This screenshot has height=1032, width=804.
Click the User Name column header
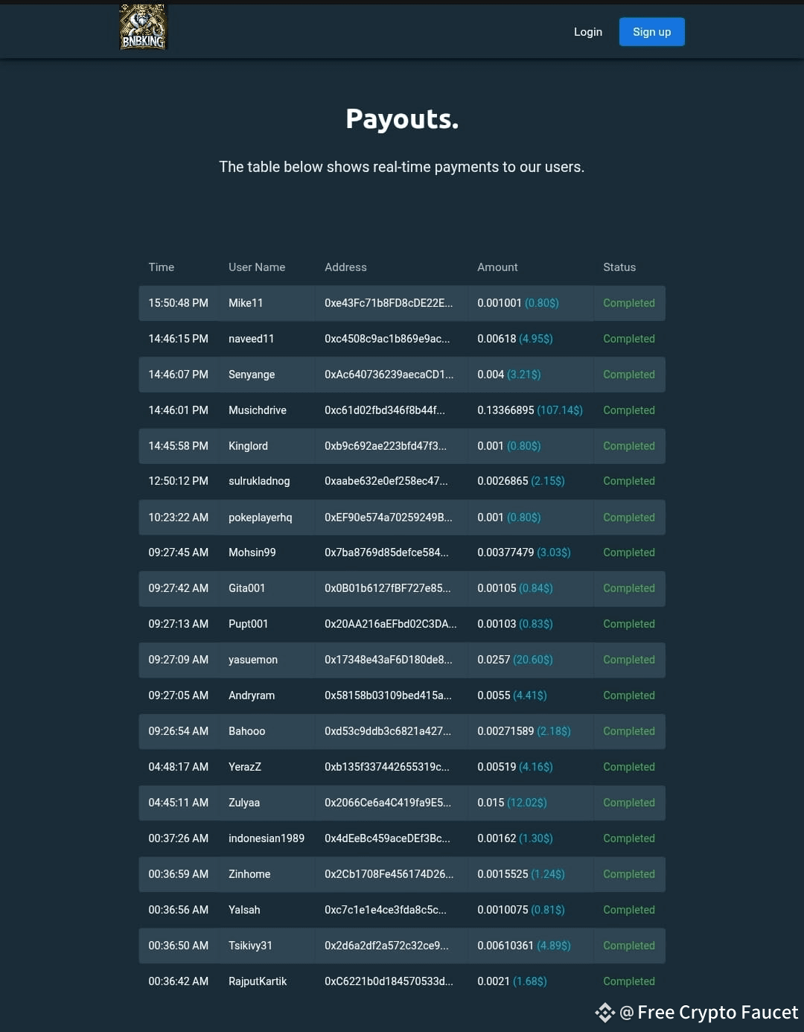click(x=257, y=267)
